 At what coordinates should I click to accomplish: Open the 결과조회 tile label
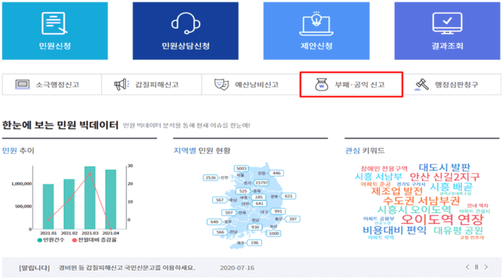(447, 46)
